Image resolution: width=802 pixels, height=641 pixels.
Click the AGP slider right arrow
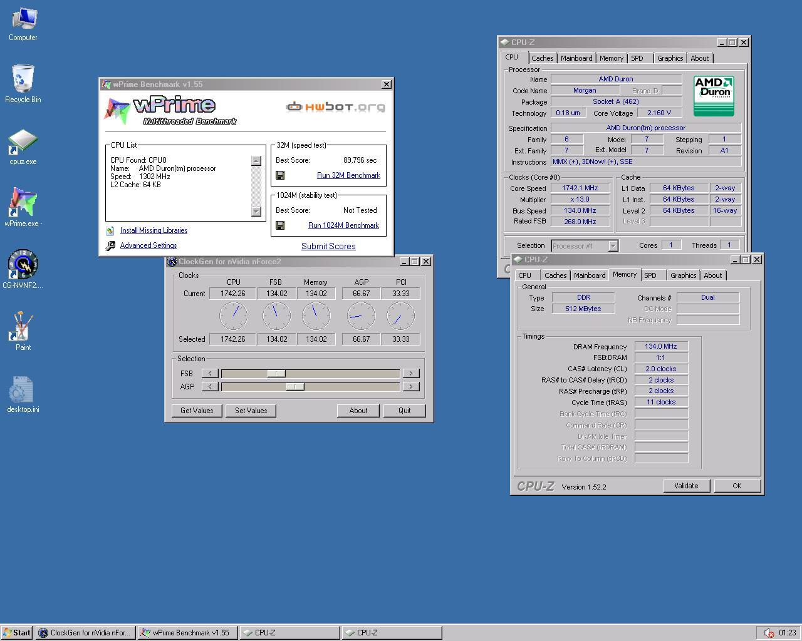(x=410, y=387)
